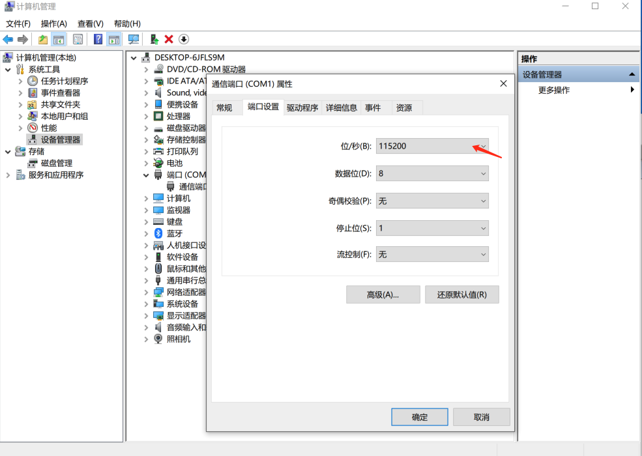Expand the 任务计划程序 tree node
642x456 pixels.
(20, 81)
